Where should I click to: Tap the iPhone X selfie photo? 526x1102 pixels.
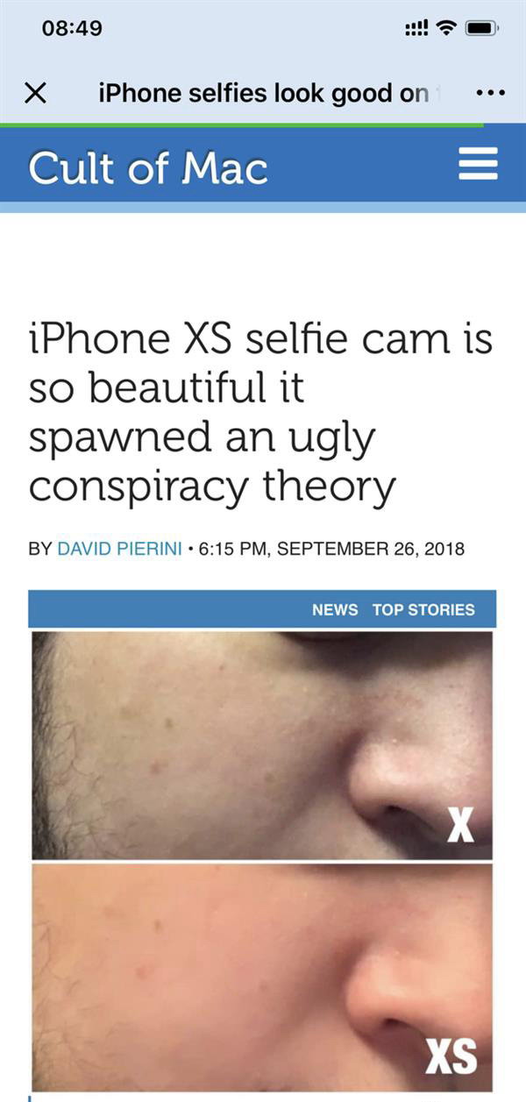262,745
